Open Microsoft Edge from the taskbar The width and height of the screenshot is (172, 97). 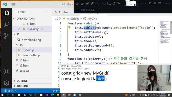pos(52,95)
